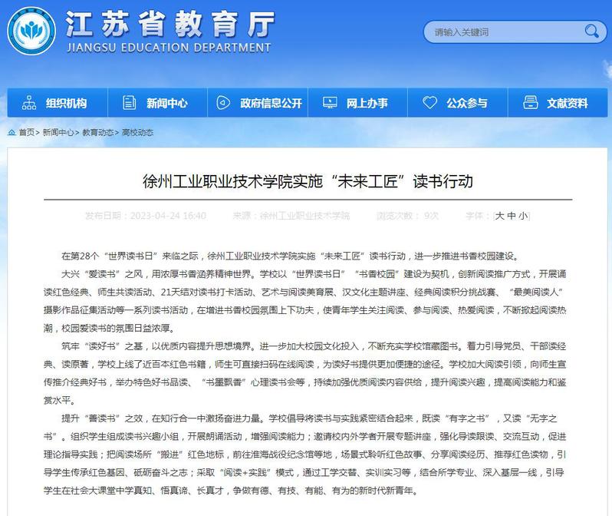This screenshot has width=612, height=516.
Task: Open the 文献资料 navigation menu
Action: [x=568, y=103]
